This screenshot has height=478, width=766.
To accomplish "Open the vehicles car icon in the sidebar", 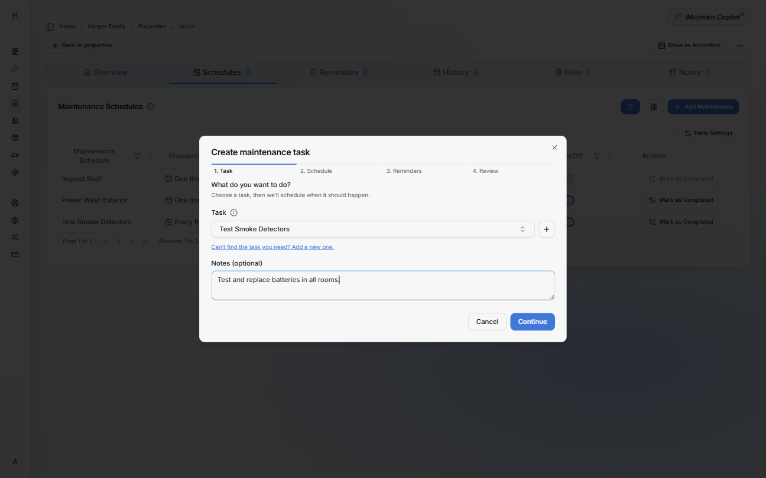I will (15, 155).
